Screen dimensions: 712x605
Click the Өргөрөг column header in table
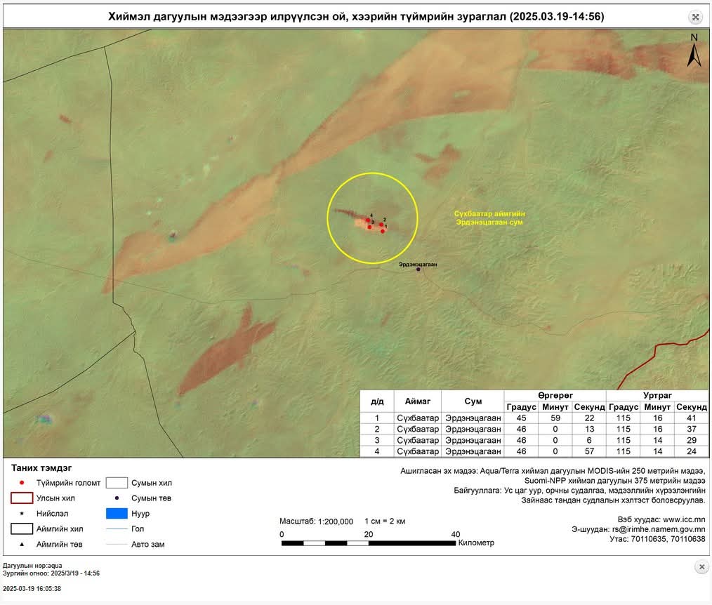555,396
